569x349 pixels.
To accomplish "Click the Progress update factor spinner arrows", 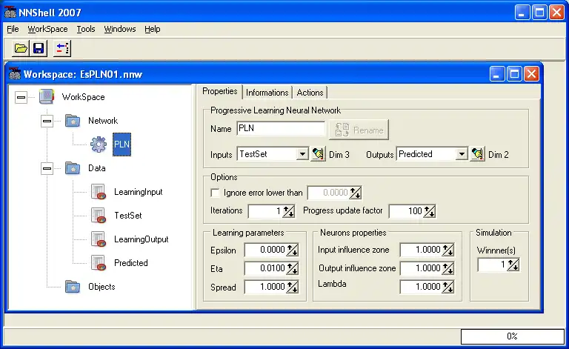I will [430, 211].
